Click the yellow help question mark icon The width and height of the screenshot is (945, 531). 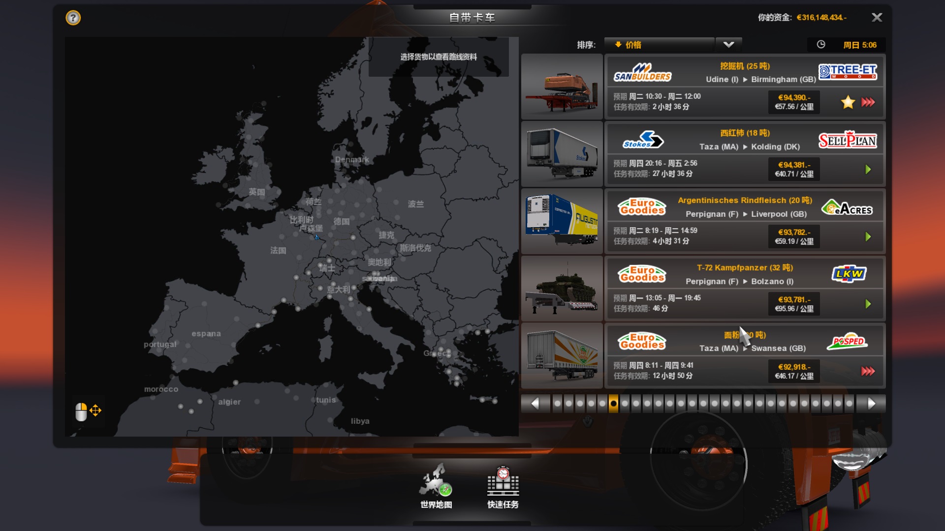[73, 18]
